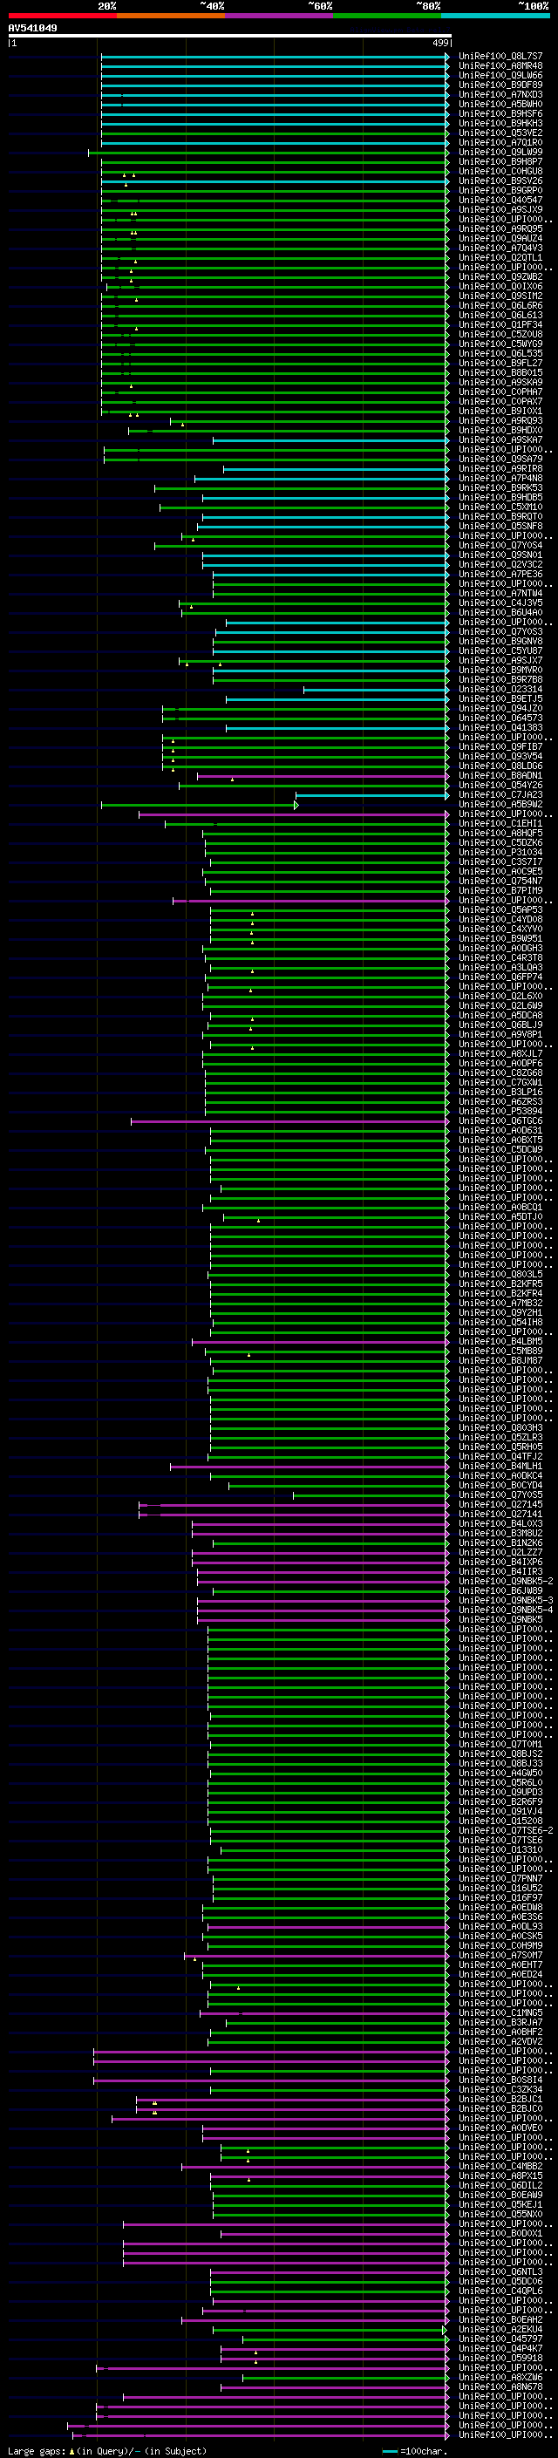The width and height of the screenshot is (558, 2458).
Task: Click the UniRef100_Q9FIB7 entry
Action: point(500,746)
